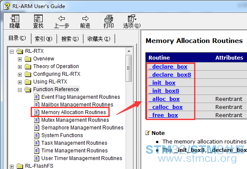Select Mailbox Management Routines entry
247x169 pixels.
(x=77, y=105)
